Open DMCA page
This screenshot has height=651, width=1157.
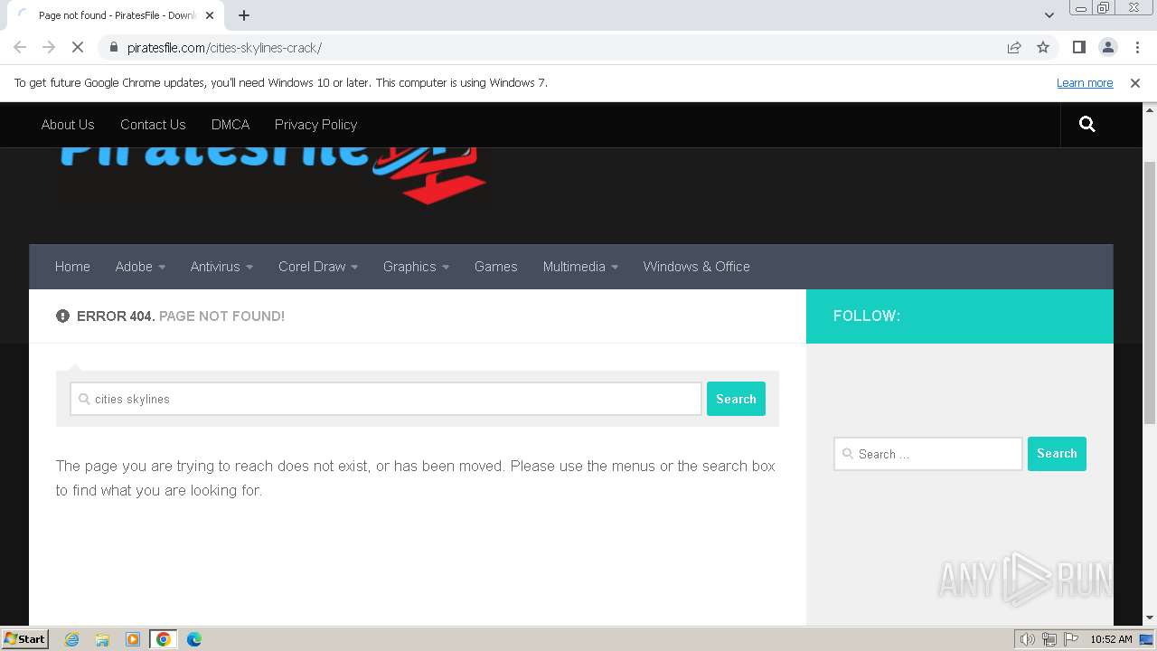coord(230,125)
